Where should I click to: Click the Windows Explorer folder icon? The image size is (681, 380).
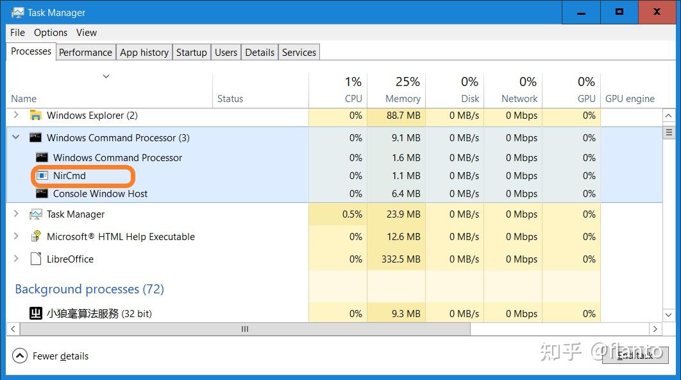click(35, 116)
